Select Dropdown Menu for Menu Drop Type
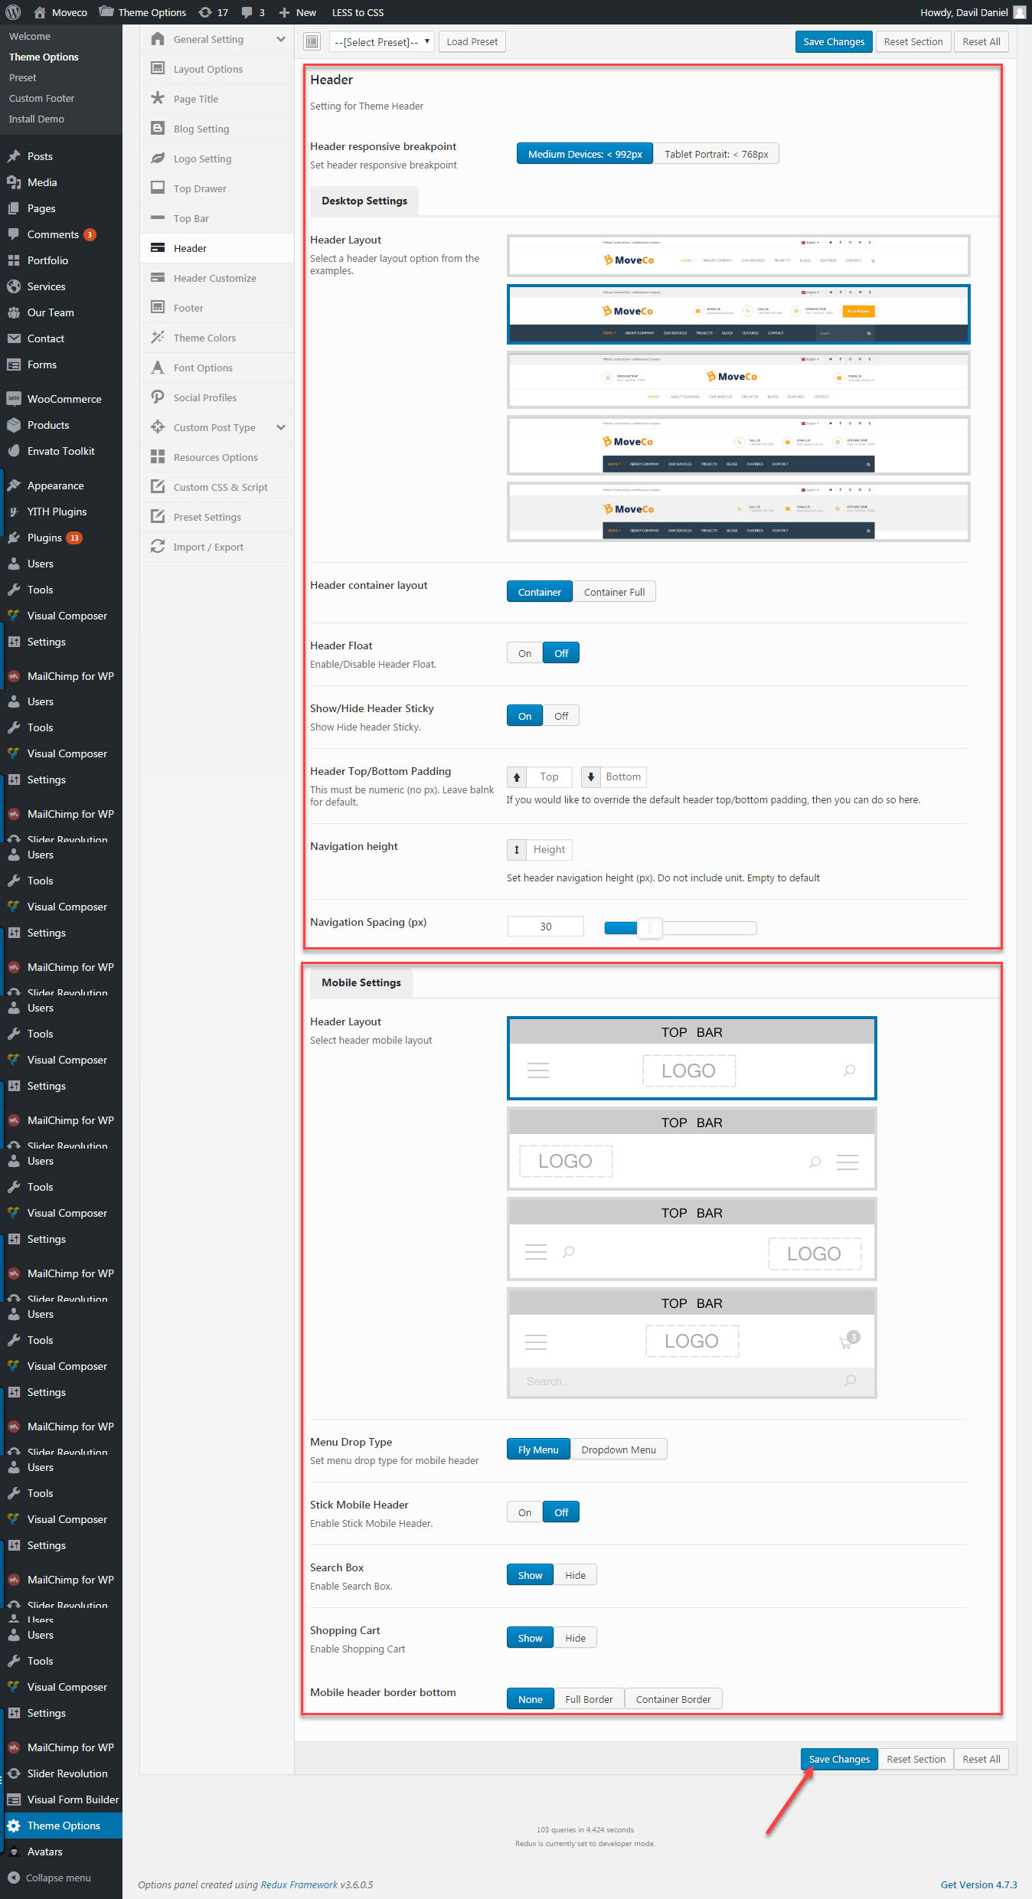The image size is (1032, 1899). click(x=619, y=1450)
